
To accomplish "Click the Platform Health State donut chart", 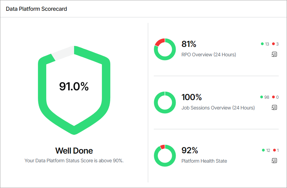I will point(165,156).
